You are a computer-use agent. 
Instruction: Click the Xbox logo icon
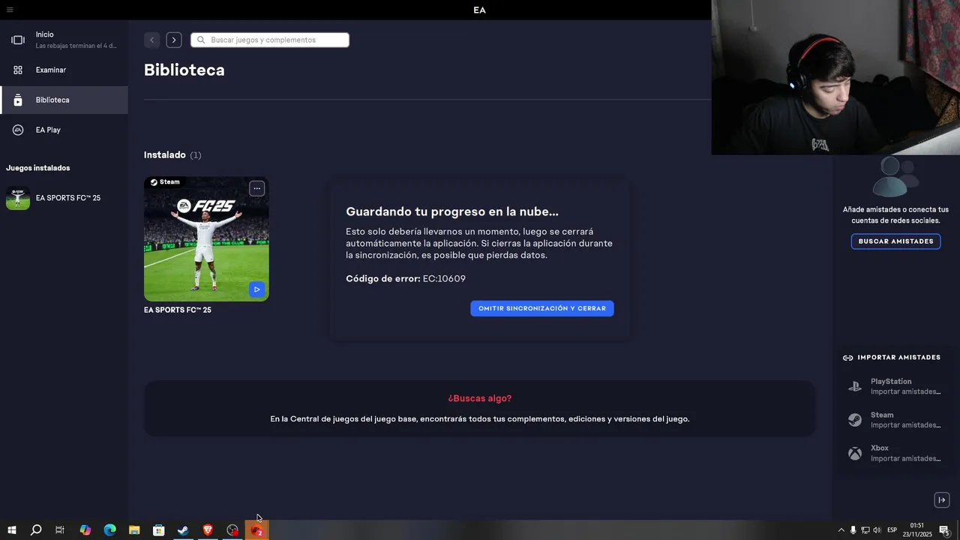point(854,454)
